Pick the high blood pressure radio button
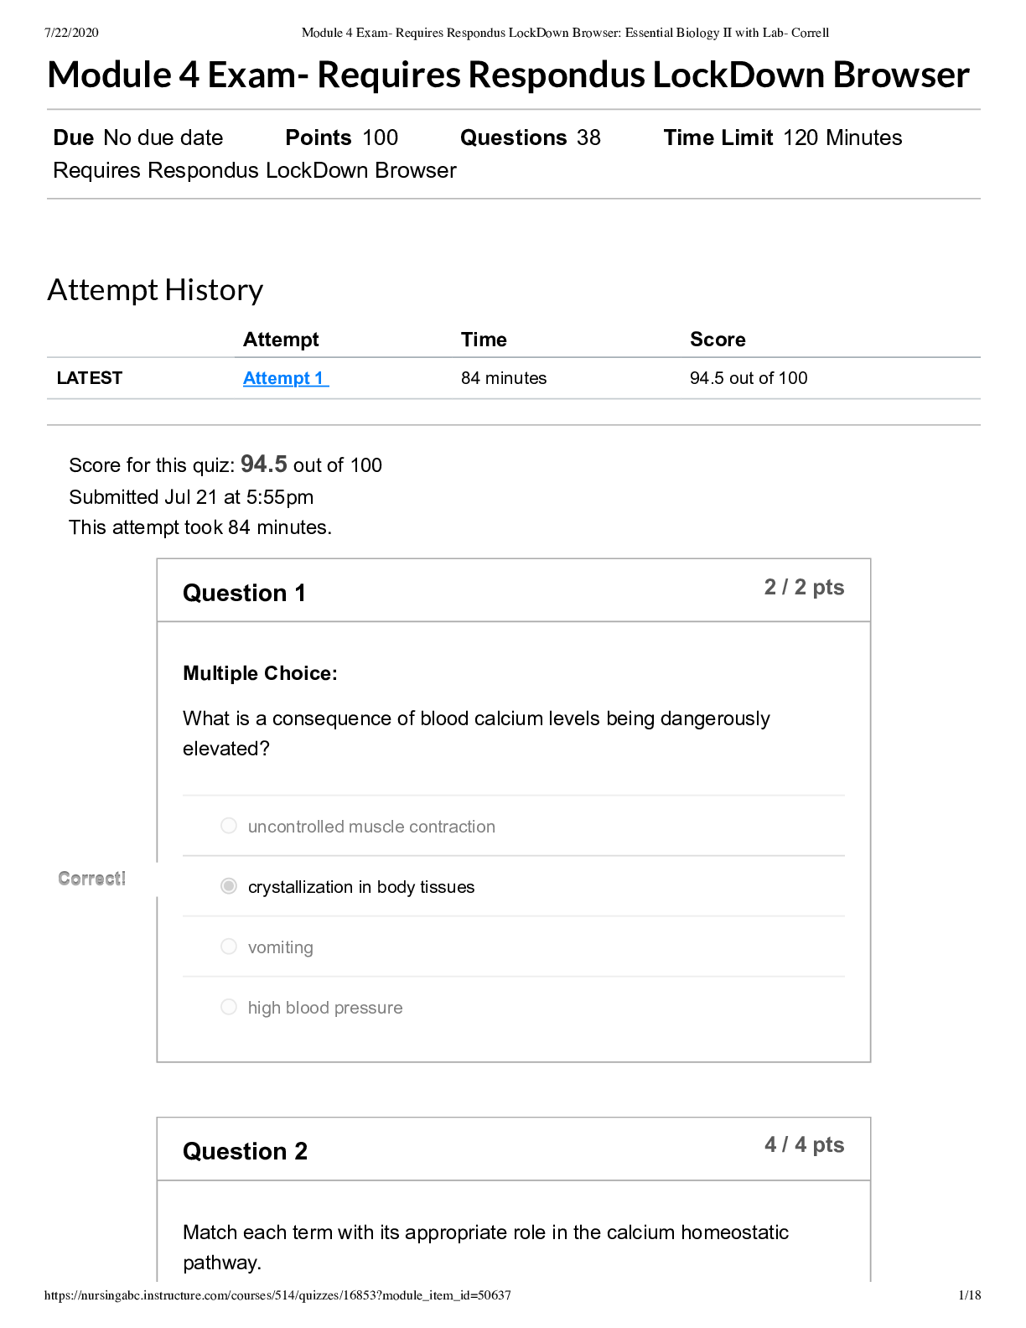Screen dimensions: 1026x1328 [x=229, y=1007]
